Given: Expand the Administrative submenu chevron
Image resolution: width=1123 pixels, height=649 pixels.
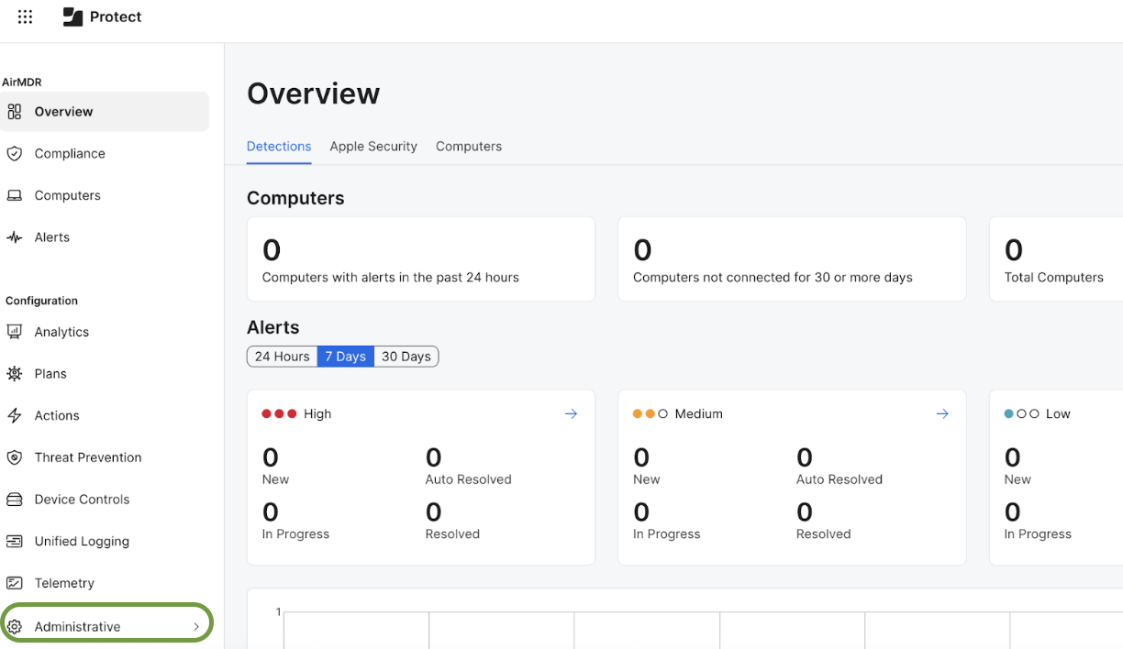Looking at the screenshot, I should 196,627.
